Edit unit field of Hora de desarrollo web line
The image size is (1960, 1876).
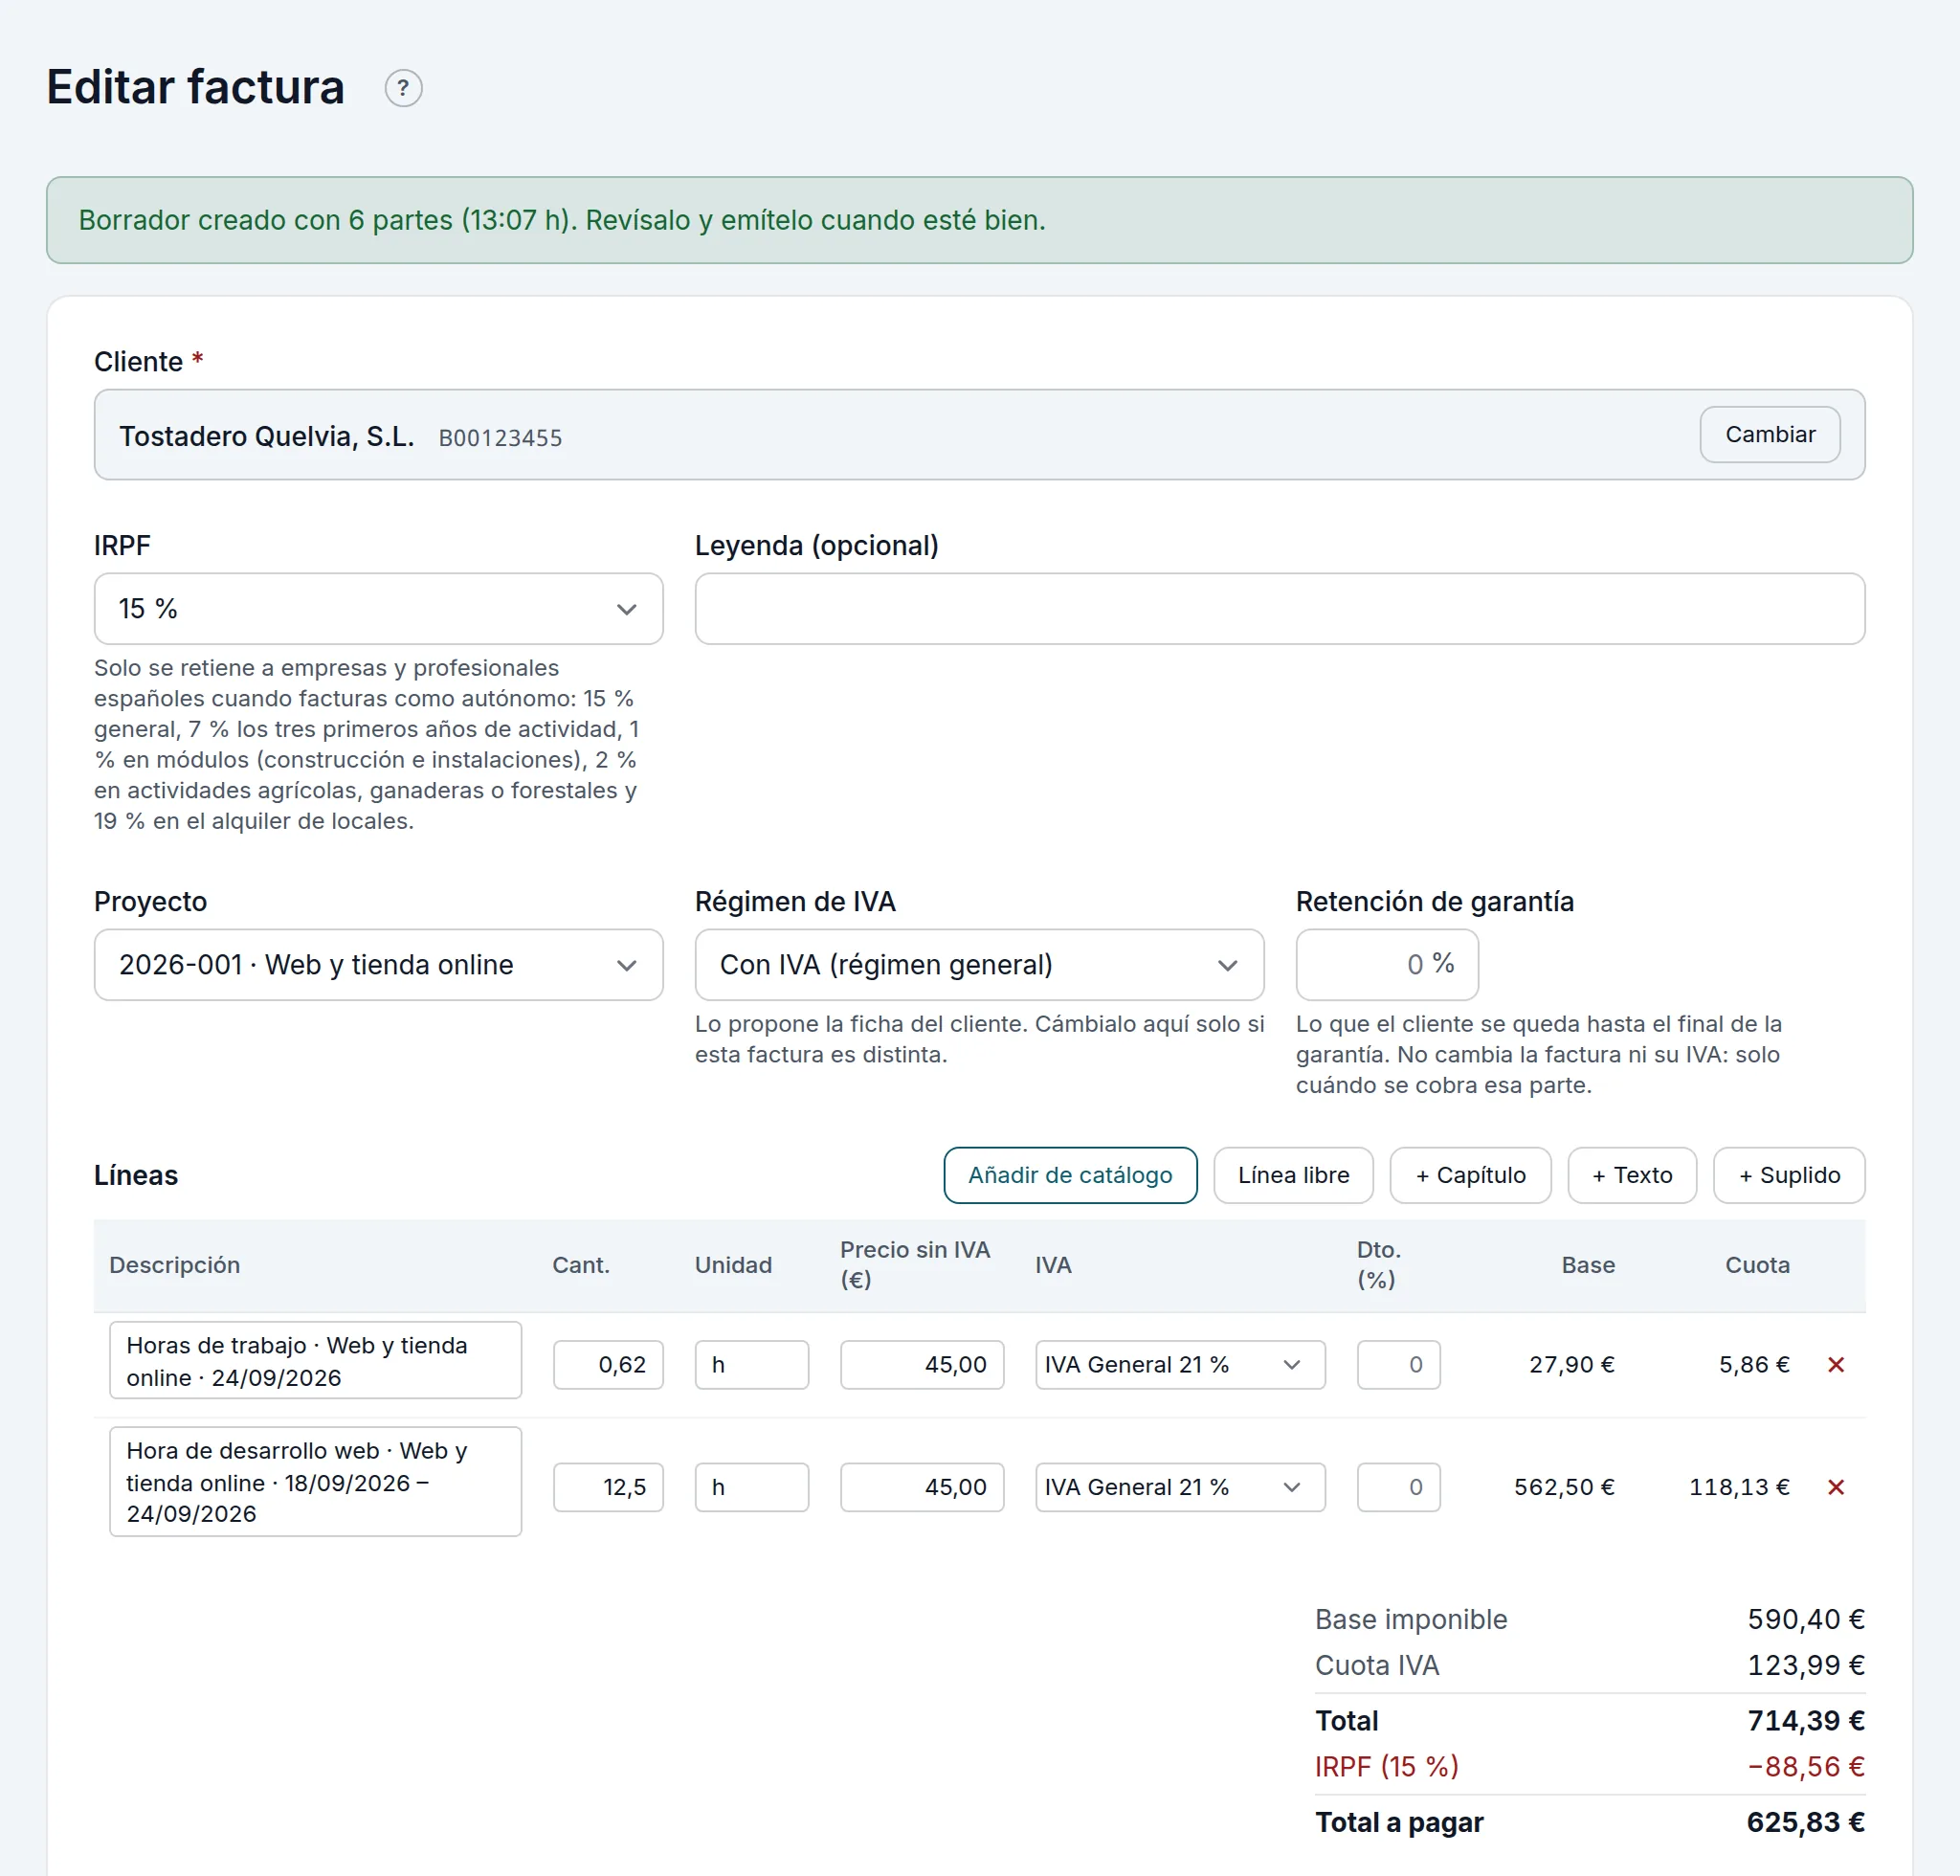(752, 1488)
